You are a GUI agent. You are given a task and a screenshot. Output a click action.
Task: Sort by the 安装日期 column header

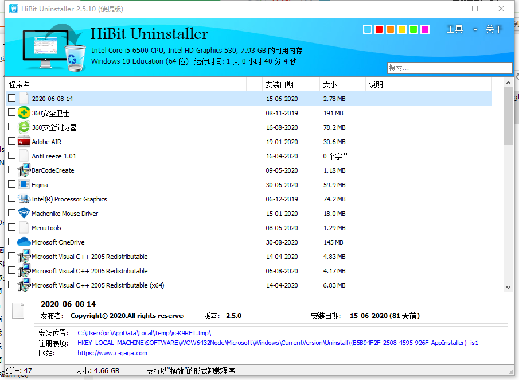tap(291, 84)
